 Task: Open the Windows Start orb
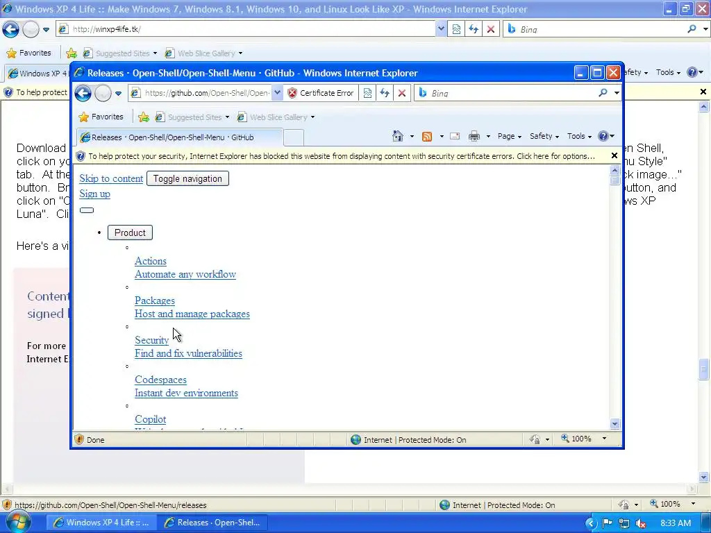[x=18, y=523]
